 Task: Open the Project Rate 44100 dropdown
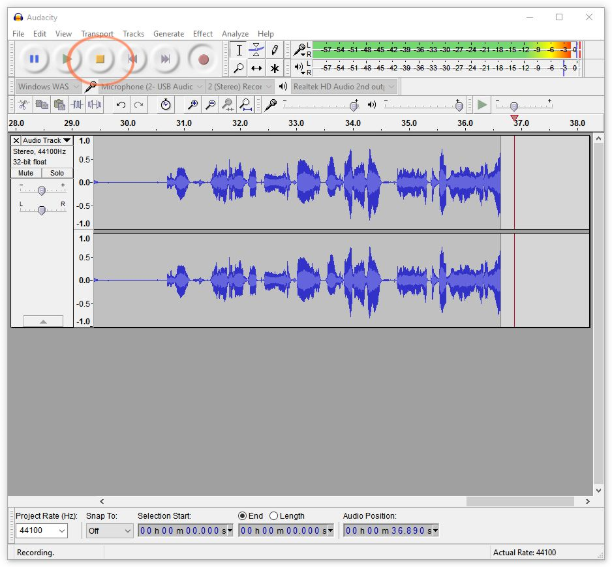41,530
